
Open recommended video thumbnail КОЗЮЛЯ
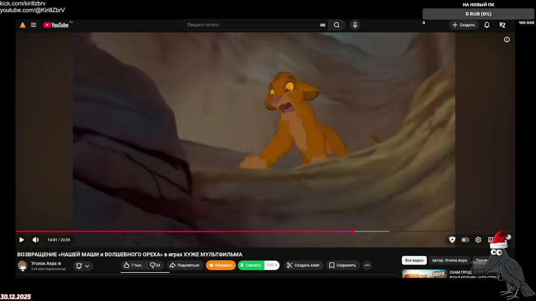point(424,274)
